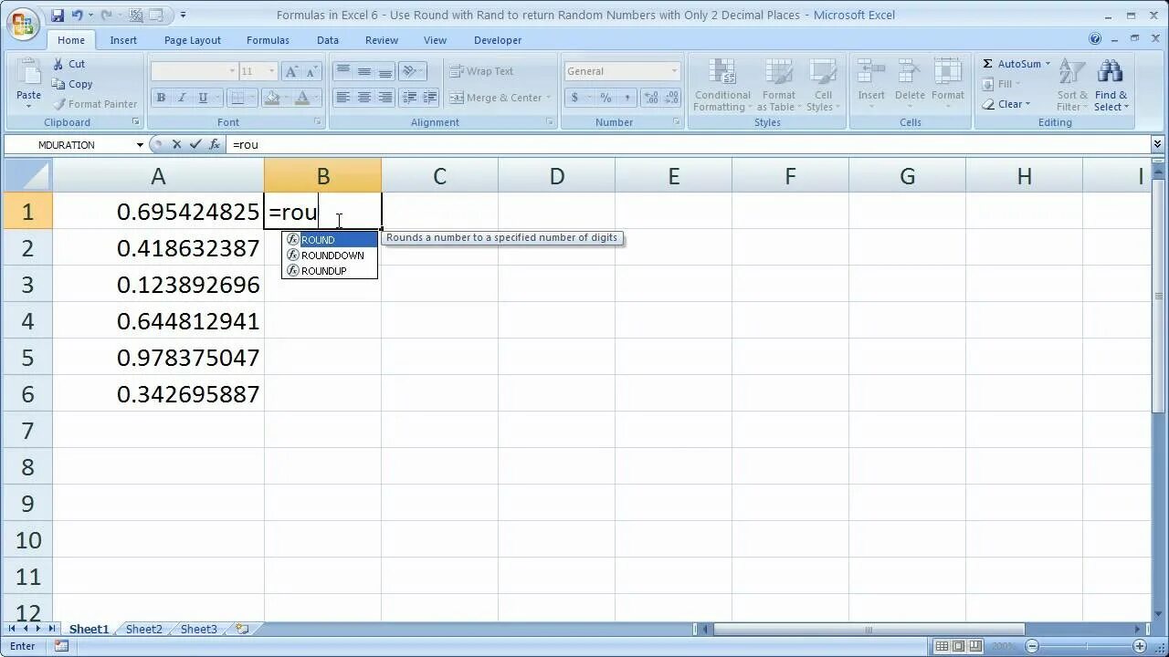This screenshot has height=657, width=1169.
Task: Toggle underline formatting
Action: coord(203,98)
